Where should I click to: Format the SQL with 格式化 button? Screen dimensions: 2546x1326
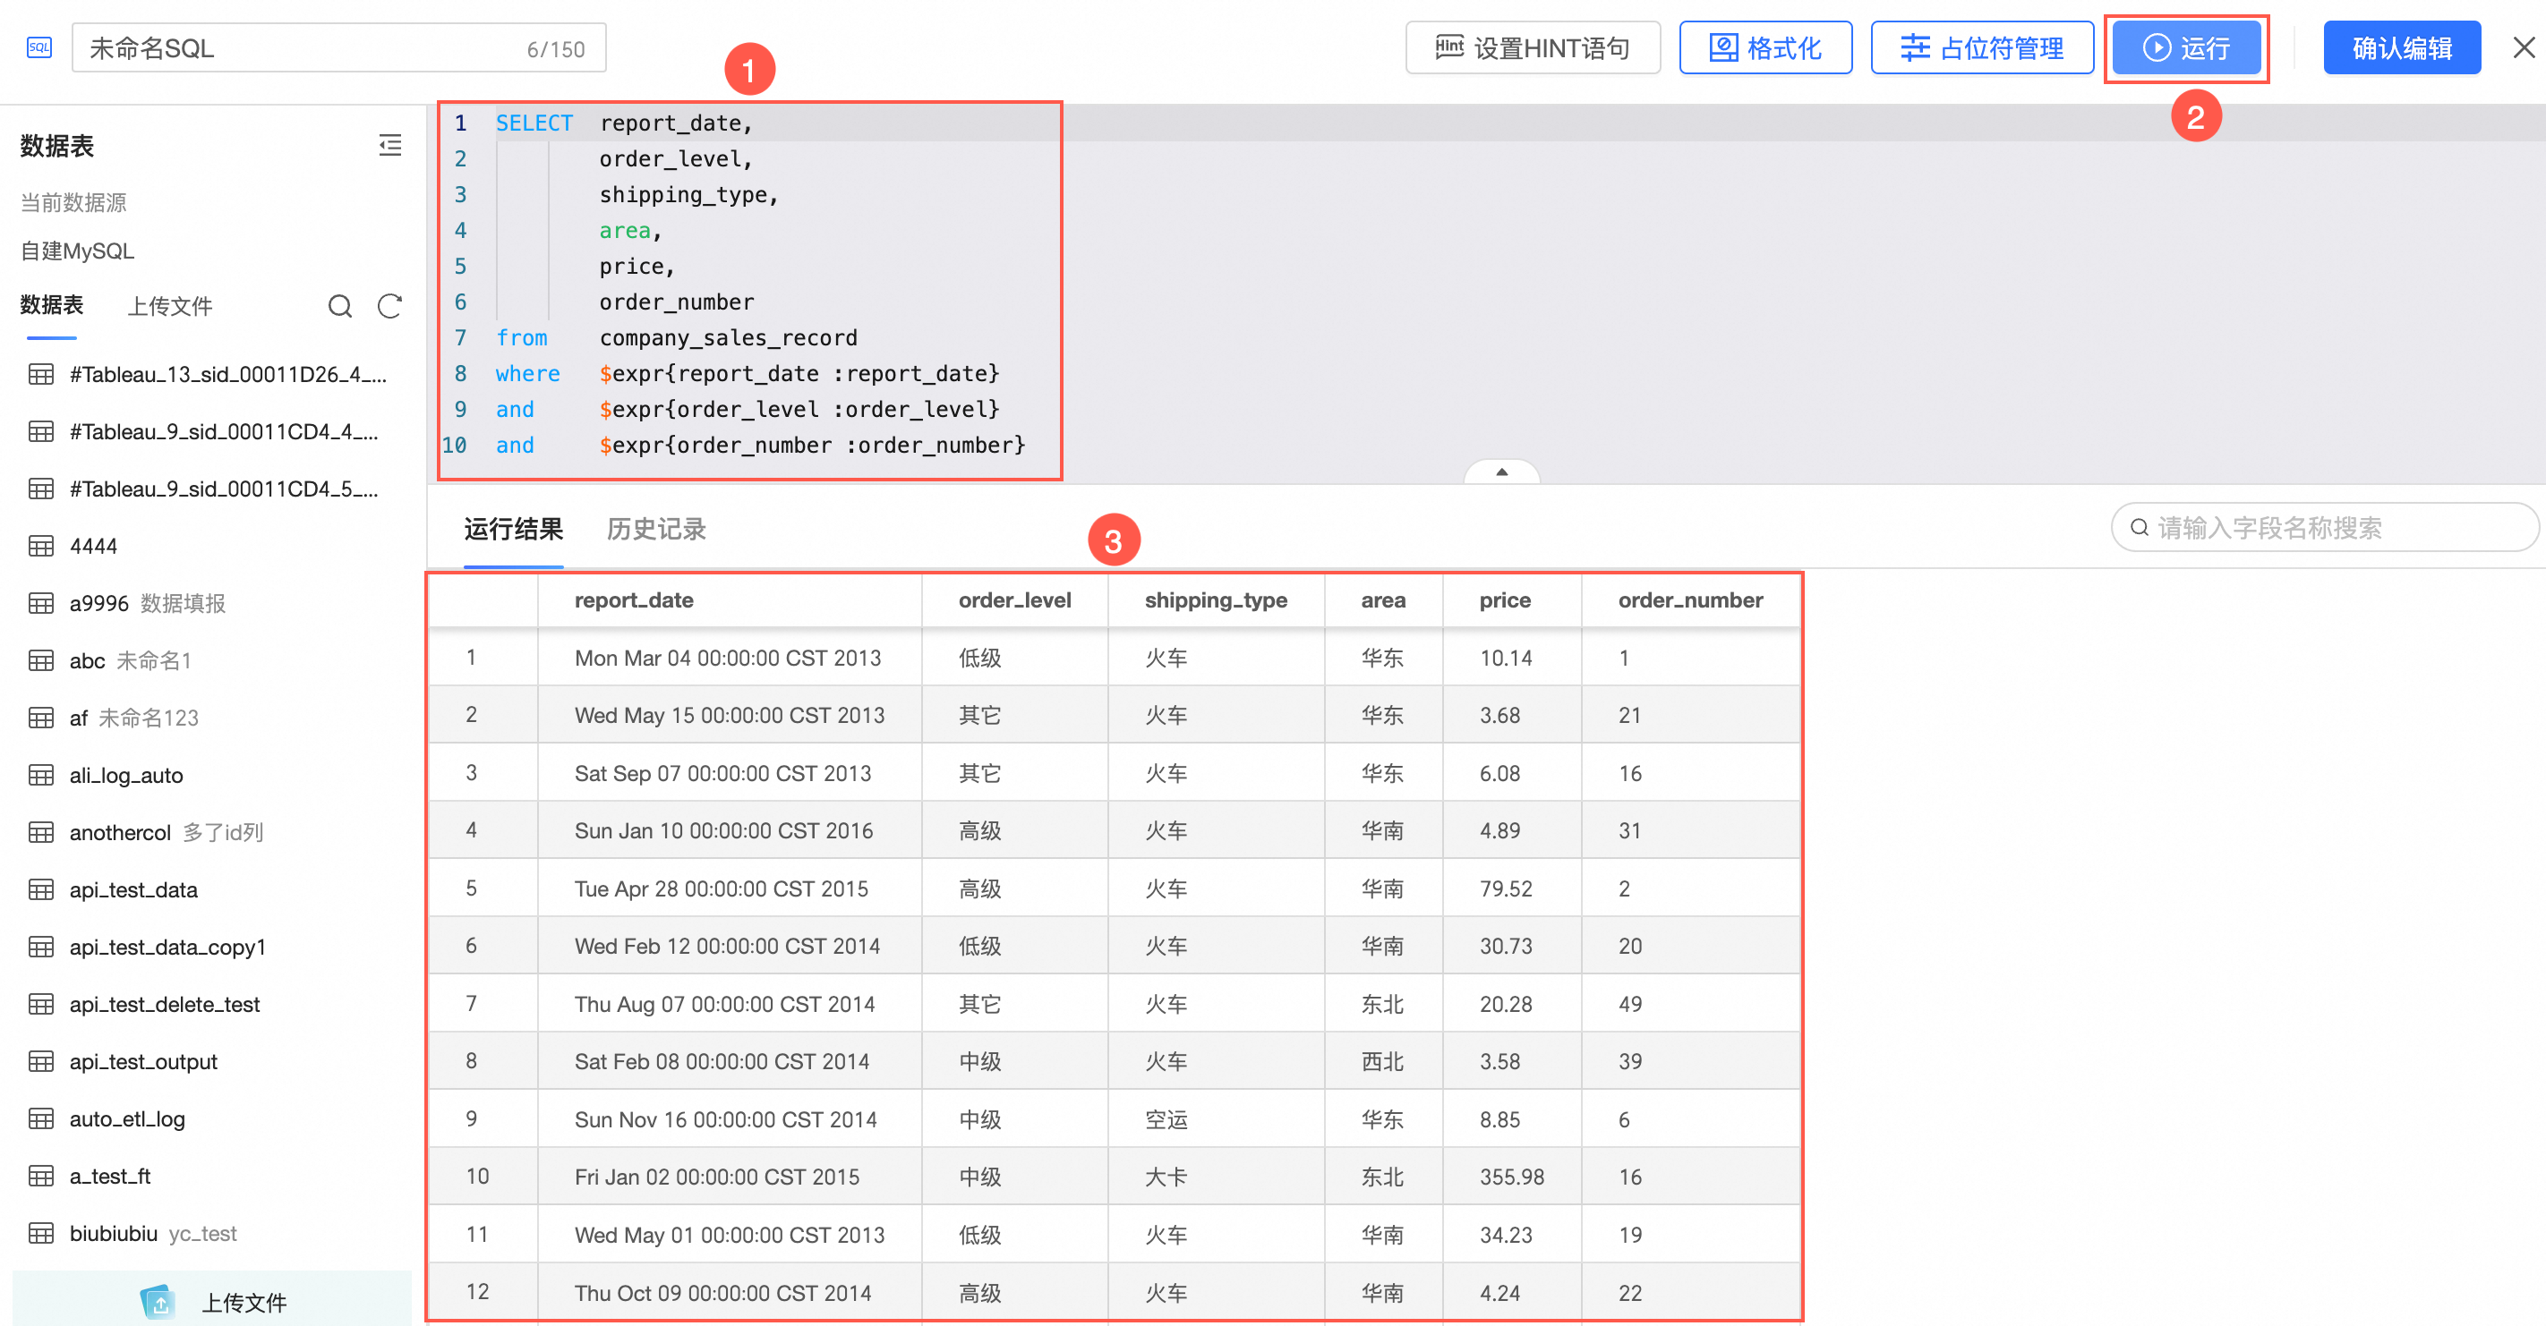1764,47
